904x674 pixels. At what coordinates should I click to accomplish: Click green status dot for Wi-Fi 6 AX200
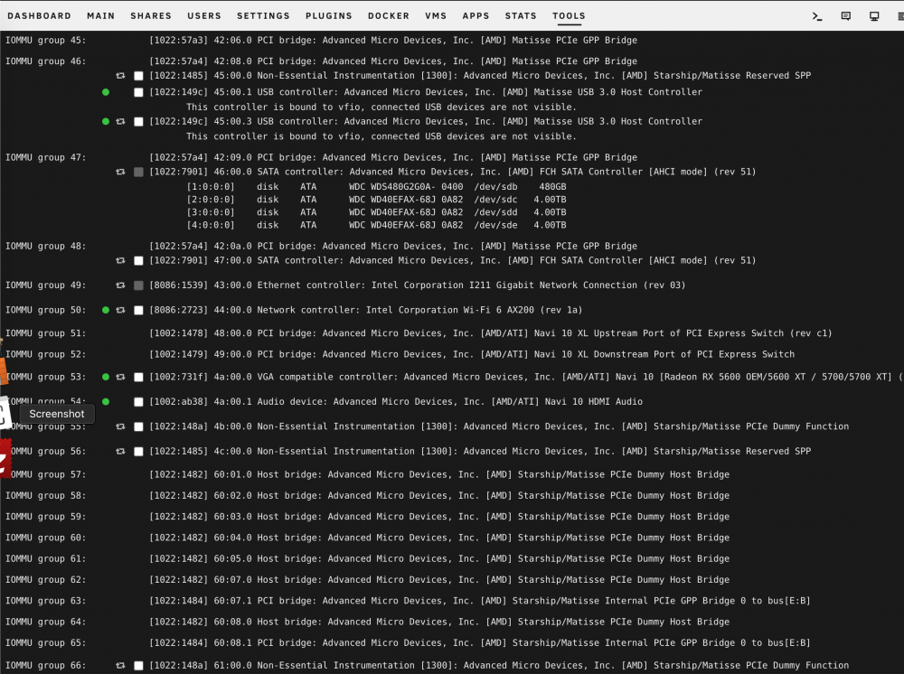pos(106,310)
